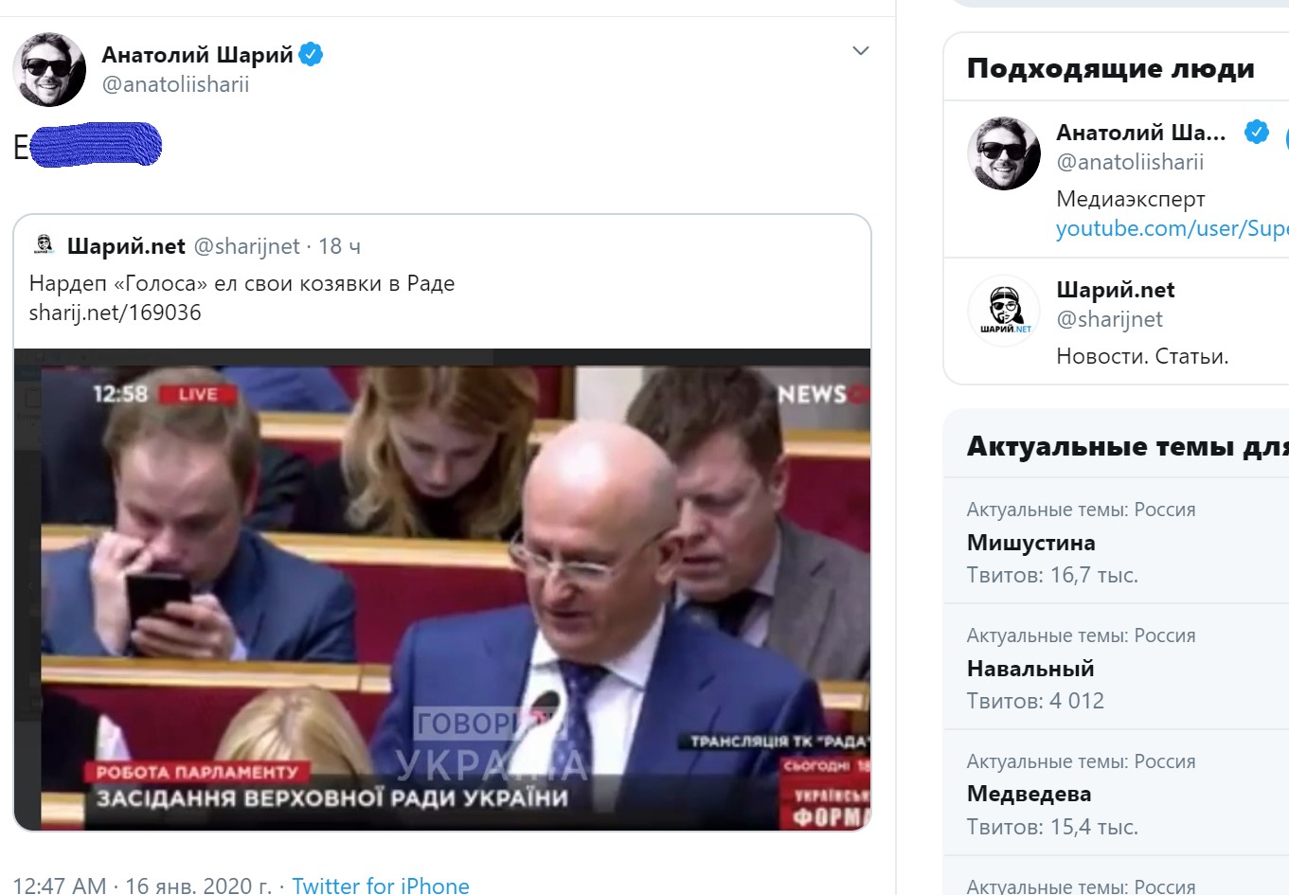This screenshot has height=895, width=1289.
Task: Click Anatoly Shariy's avatar on the tweet
Action: (x=49, y=70)
